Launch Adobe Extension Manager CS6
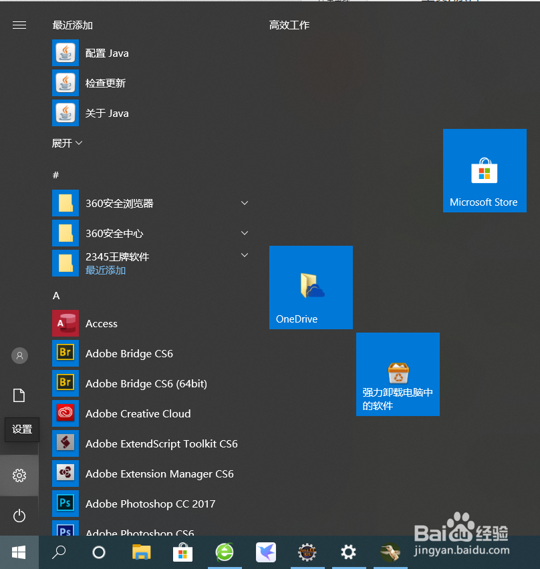 coord(159,473)
